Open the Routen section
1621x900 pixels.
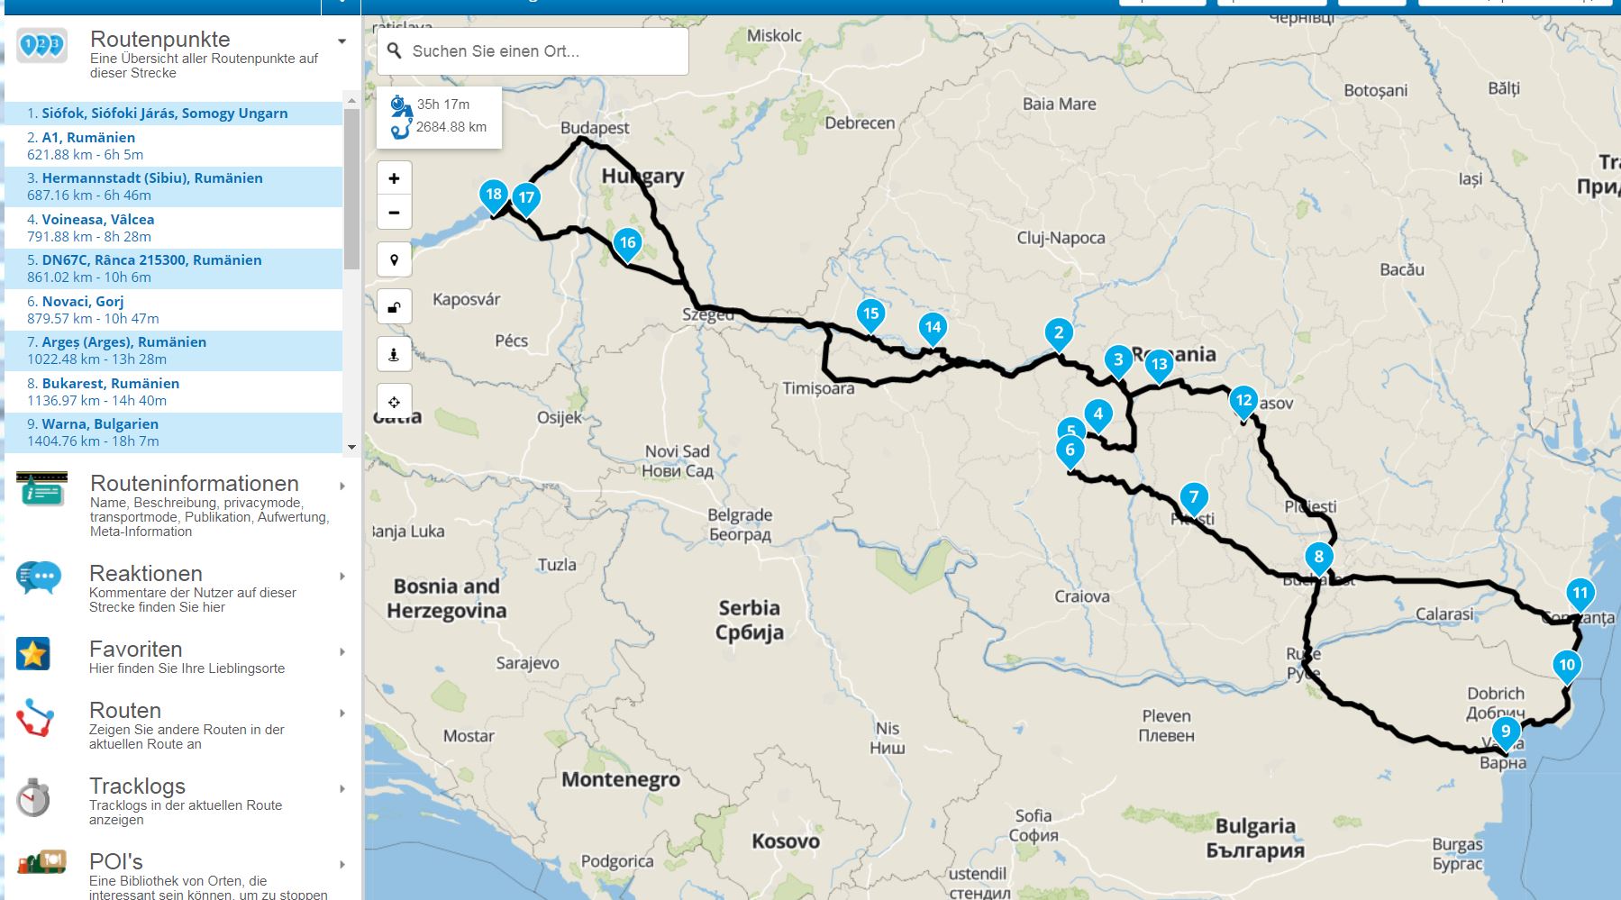pos(125,711)
